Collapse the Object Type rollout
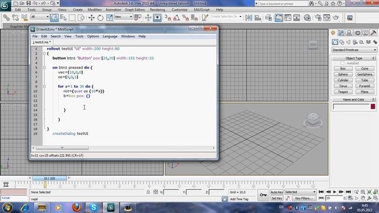The width and height of the screenshot is (379, 213). [354, 58]
